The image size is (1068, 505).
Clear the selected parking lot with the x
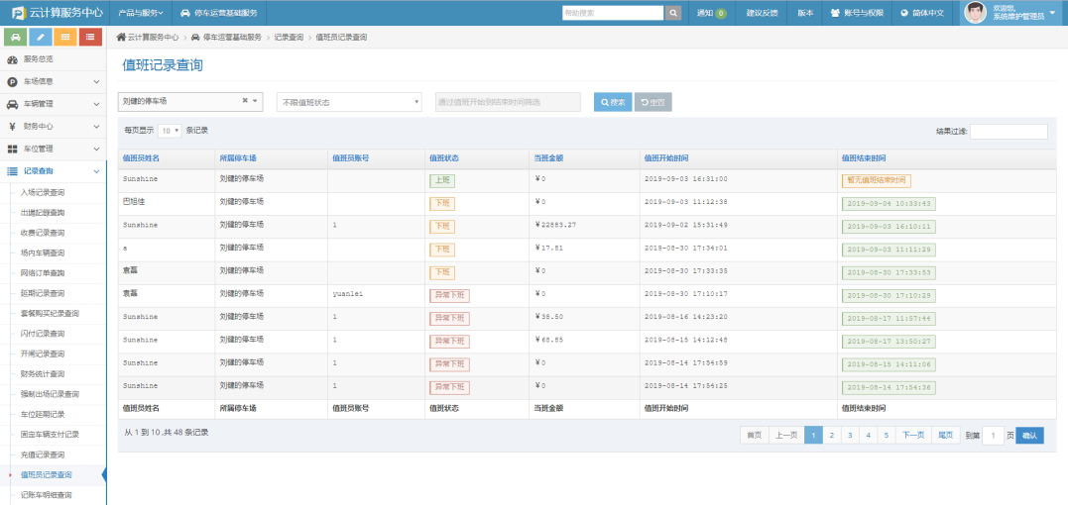point(245,101)
